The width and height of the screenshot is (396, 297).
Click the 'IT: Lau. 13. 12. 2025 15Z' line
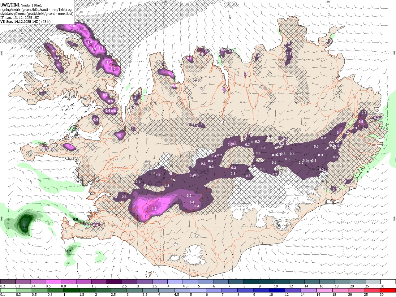[19, 18]
